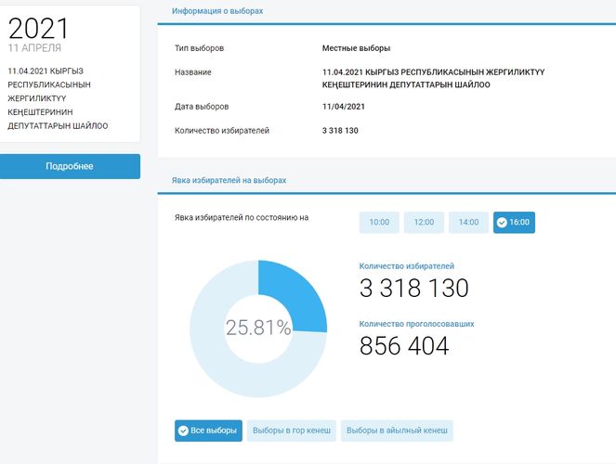This screenshot has width=616, height=464.
Task: Show turnout as of 14:00
Action: 468,223
